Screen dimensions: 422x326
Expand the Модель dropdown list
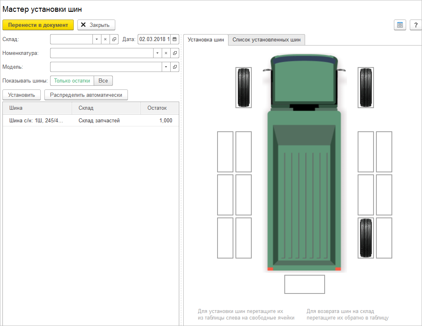coord(166,67)
